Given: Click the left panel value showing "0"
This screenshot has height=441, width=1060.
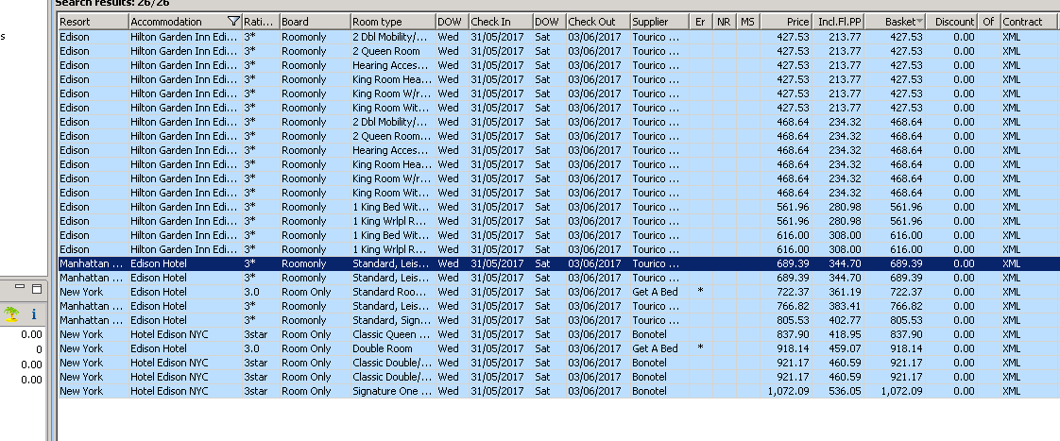Looking at the screenshot, I should (x=39, y=349).
